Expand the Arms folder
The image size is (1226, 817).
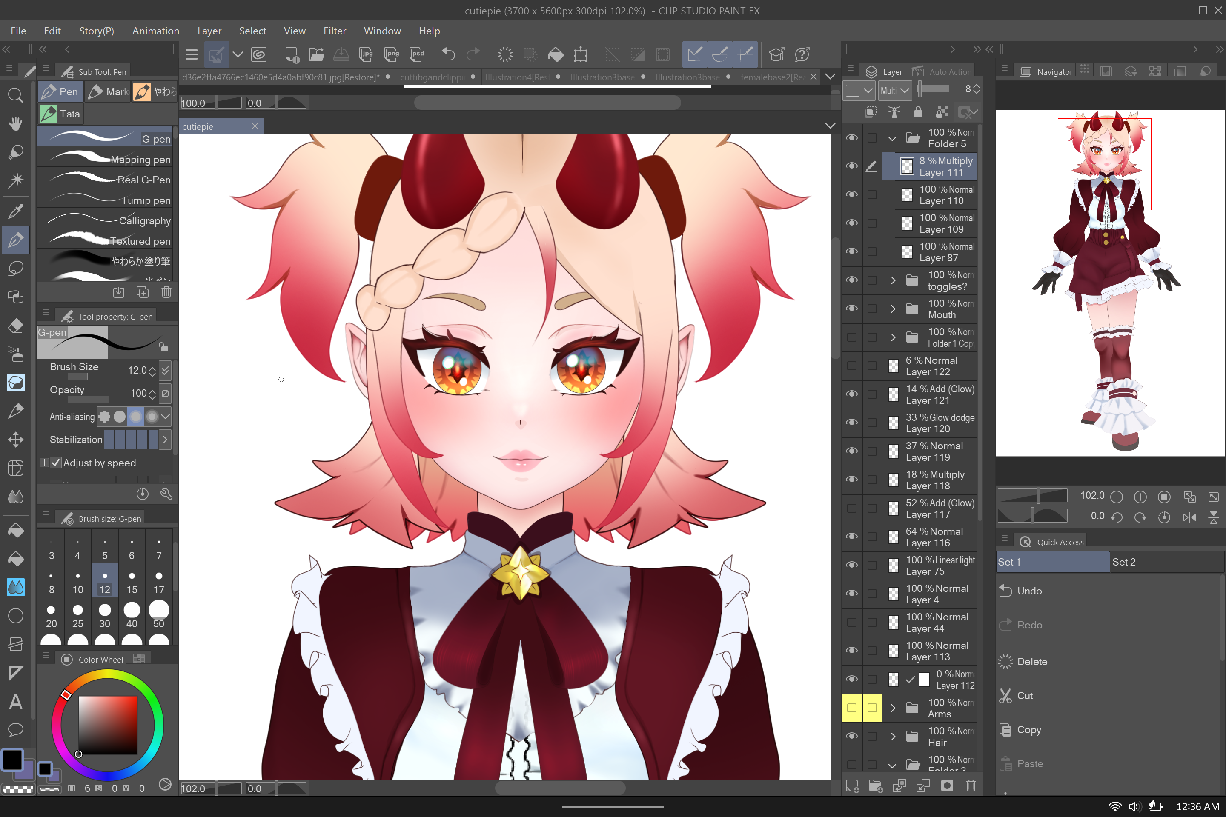point(892,708)
